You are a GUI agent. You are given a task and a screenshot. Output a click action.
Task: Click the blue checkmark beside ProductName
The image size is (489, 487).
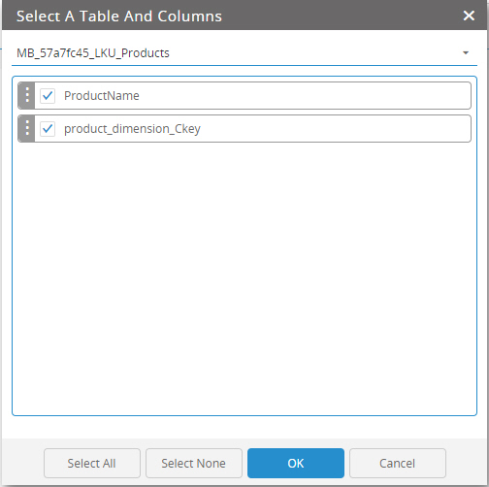click(48, 96)
